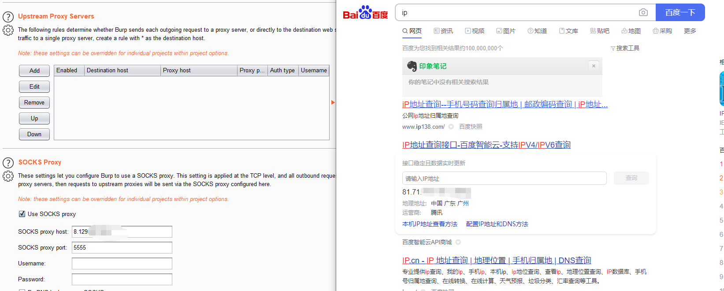Open the Upstream Proxy Servers gear options

click(8, 30)
